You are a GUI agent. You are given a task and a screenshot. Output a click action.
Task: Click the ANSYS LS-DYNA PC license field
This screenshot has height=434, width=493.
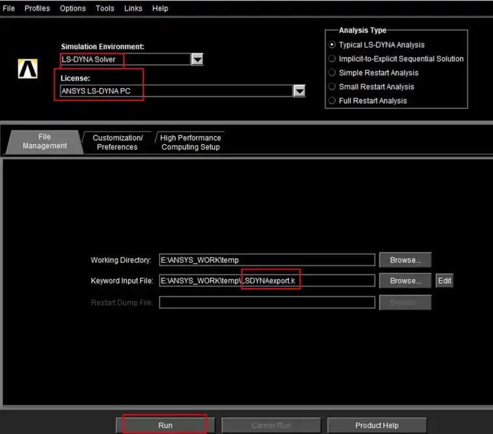coord(176,91)
